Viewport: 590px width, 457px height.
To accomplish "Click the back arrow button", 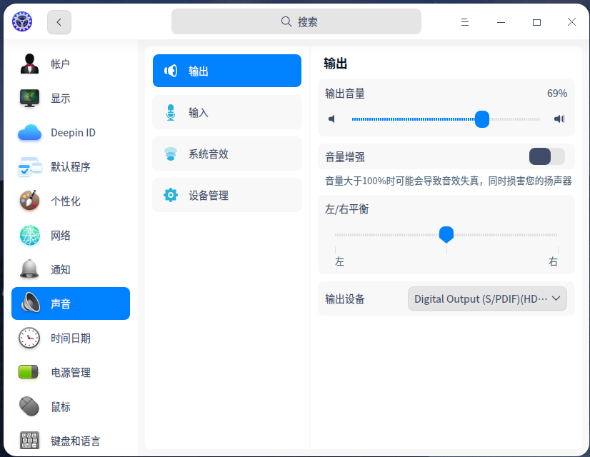I will click(59, 22).
